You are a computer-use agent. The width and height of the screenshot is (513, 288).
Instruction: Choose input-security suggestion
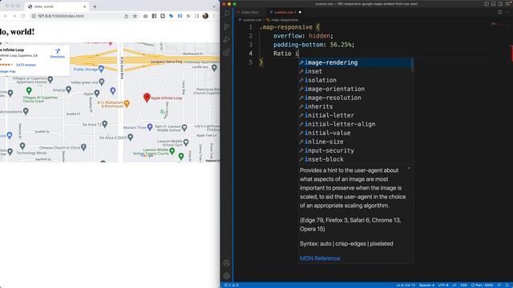click(x=355, y=151)
